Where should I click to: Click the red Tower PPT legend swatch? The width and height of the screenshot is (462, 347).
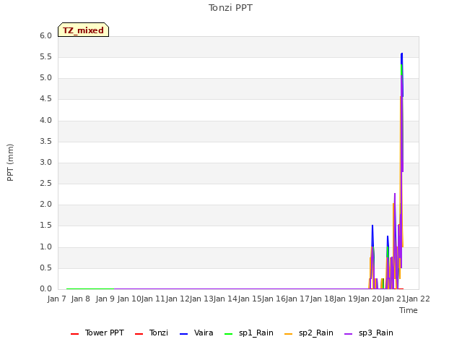pyautogui.click(x=75, y=334)
